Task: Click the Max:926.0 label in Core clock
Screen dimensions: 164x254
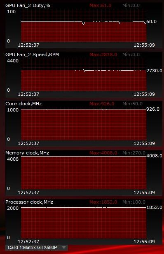Action: click(102, 104)
